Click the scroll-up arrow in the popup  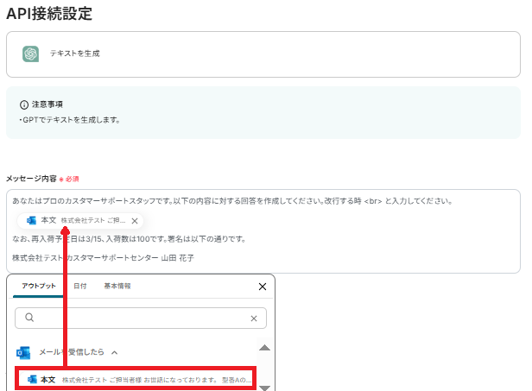coord(264,348)
